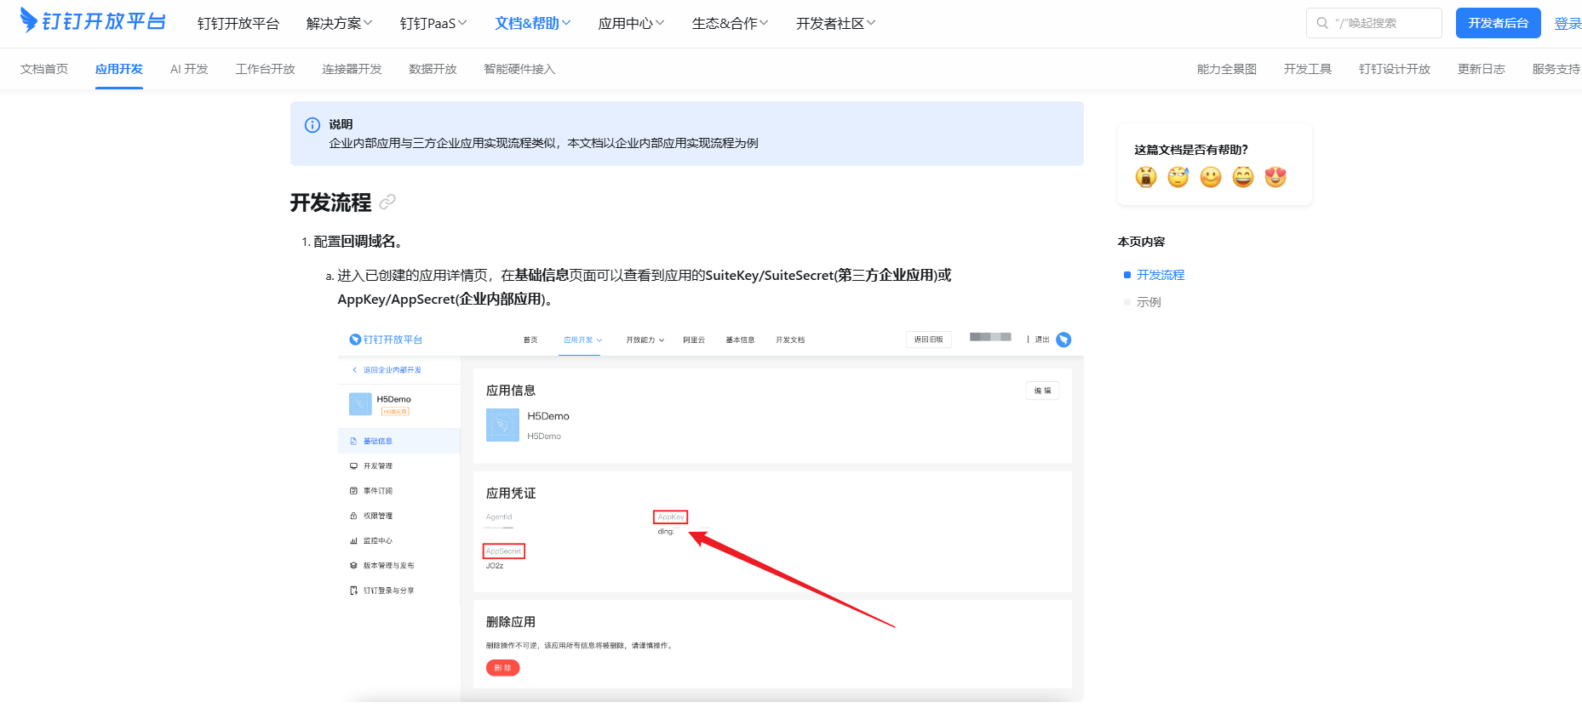1582x725 pixels.
Task: Copy anchor link beside 开发流程 heading
Action: [387, 203]
